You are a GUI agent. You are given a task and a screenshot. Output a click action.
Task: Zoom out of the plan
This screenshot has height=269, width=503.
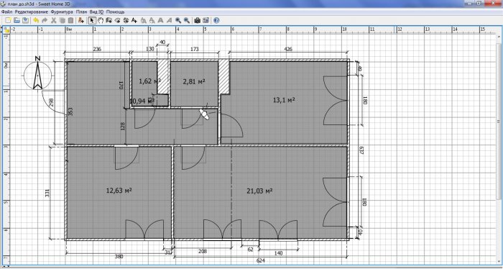pyautogui.click(x=187, y=20)
